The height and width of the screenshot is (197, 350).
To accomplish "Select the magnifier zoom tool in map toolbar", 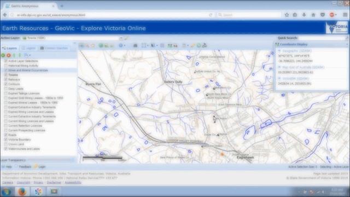I will [87, 45].
